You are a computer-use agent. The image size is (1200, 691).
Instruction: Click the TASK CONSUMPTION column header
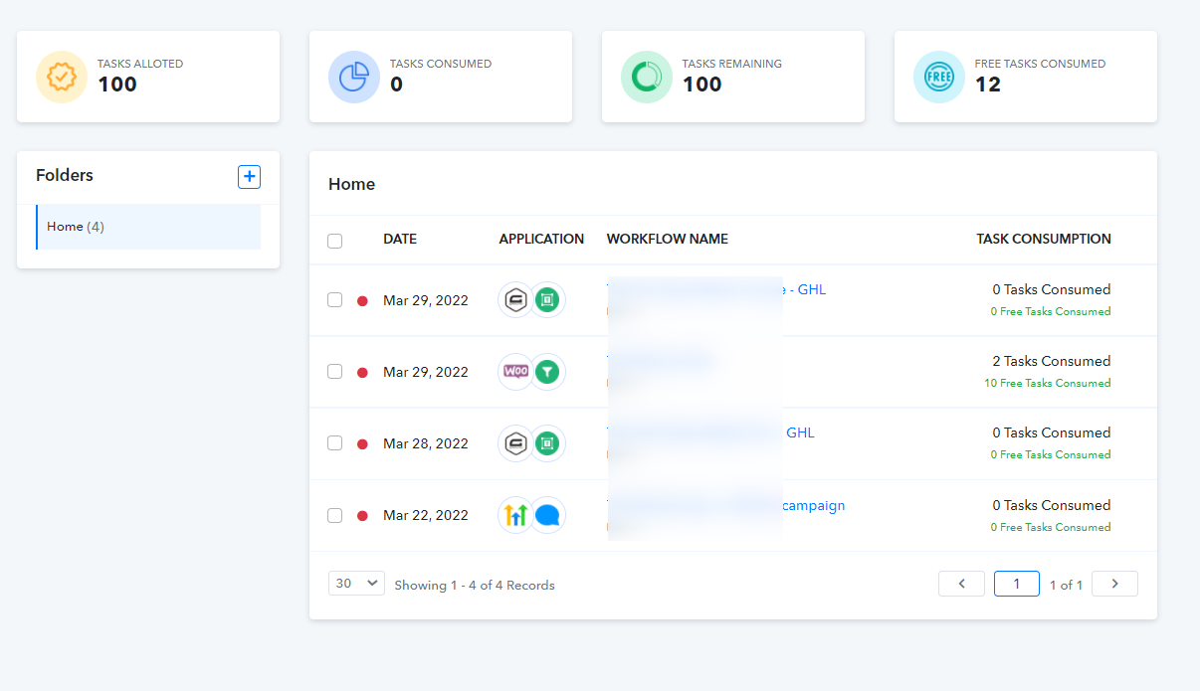1044,239
